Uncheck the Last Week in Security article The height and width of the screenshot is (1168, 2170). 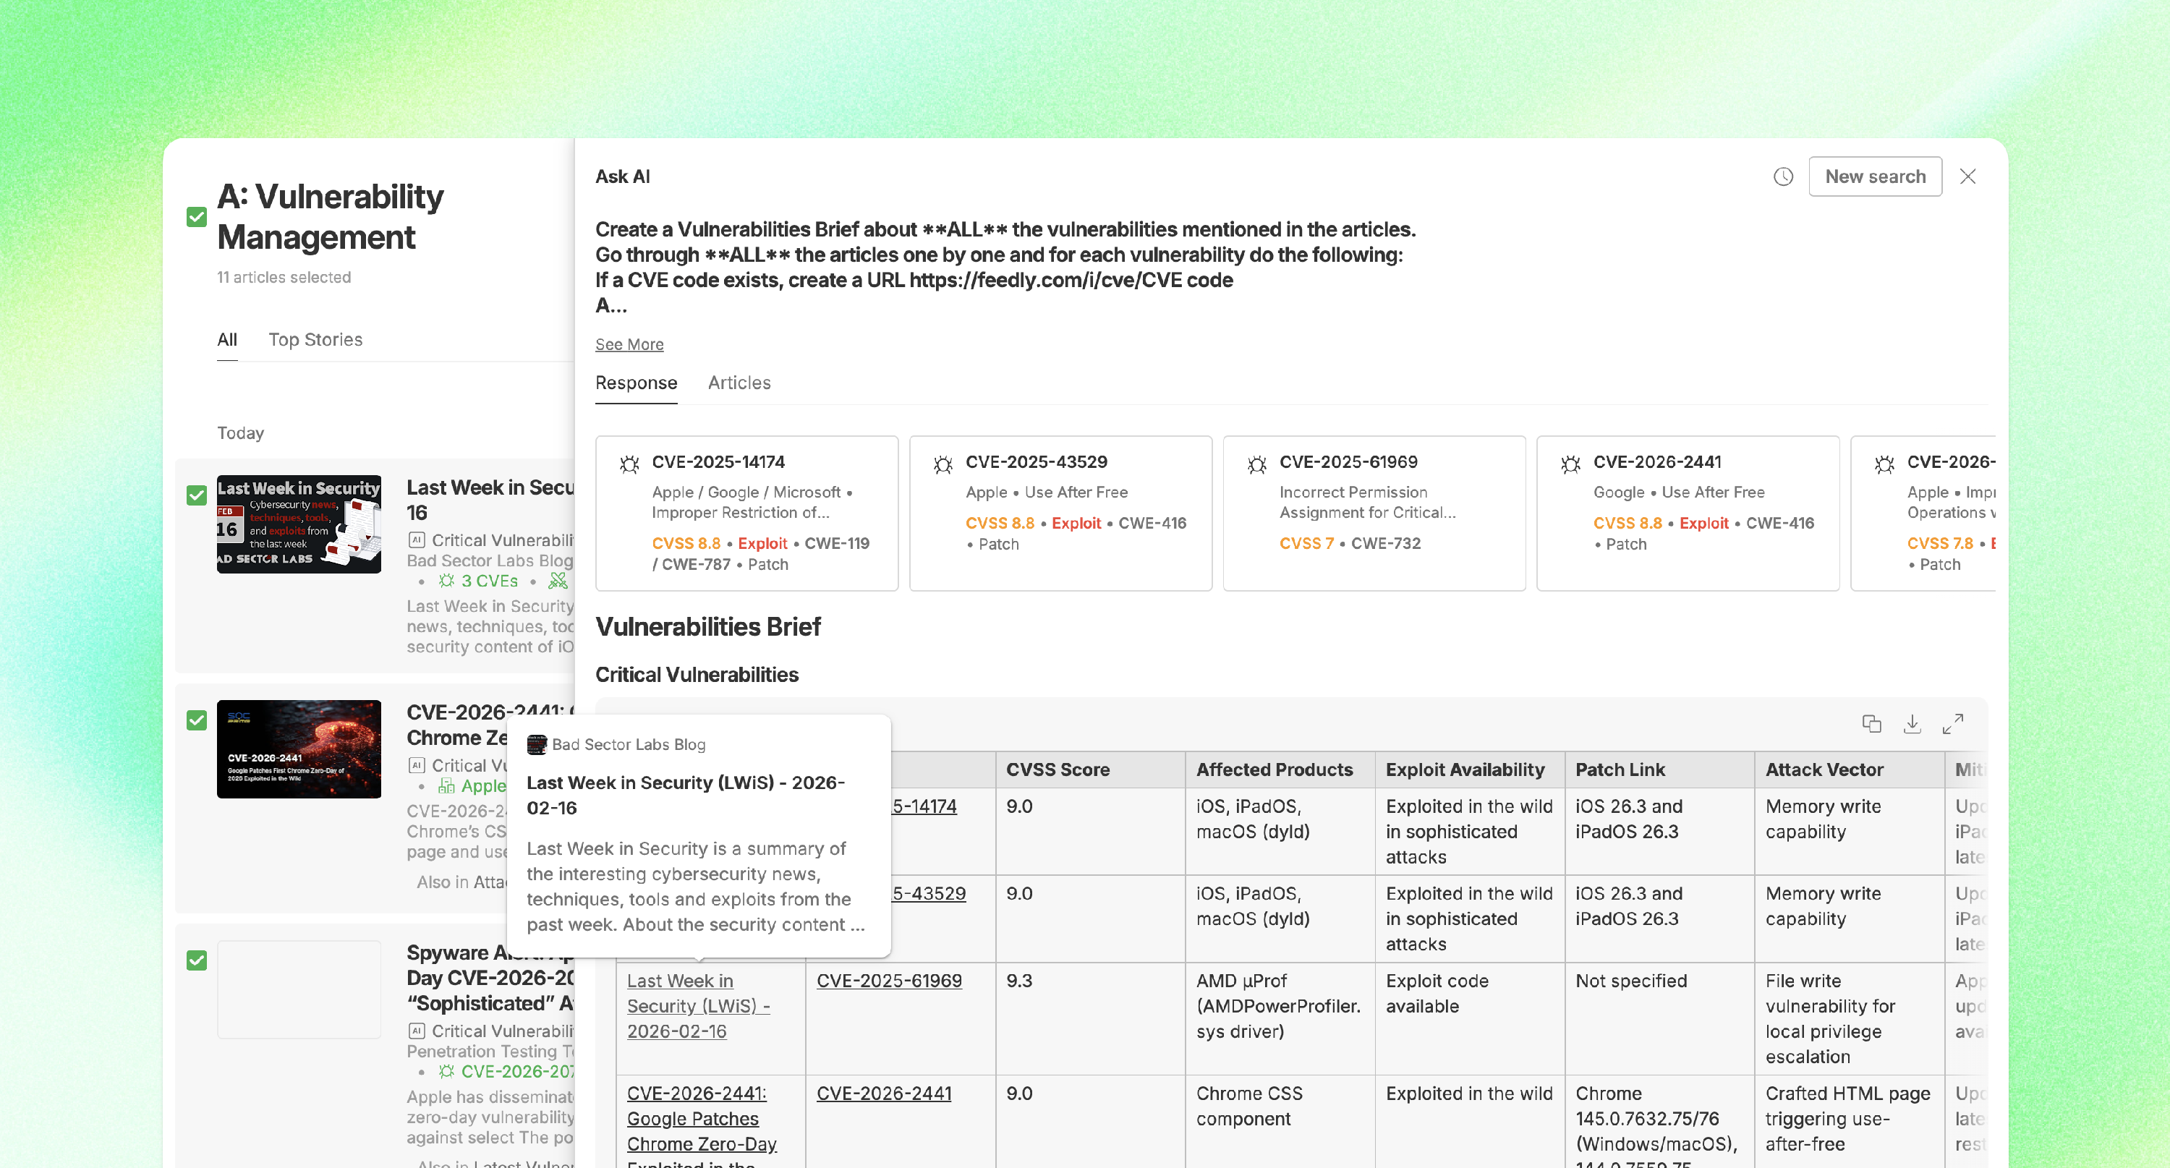196,495
